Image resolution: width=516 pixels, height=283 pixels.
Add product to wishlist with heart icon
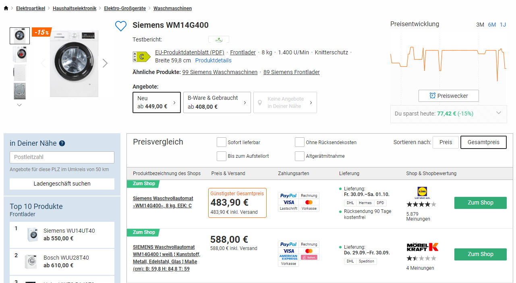click(x=121, y=26)
